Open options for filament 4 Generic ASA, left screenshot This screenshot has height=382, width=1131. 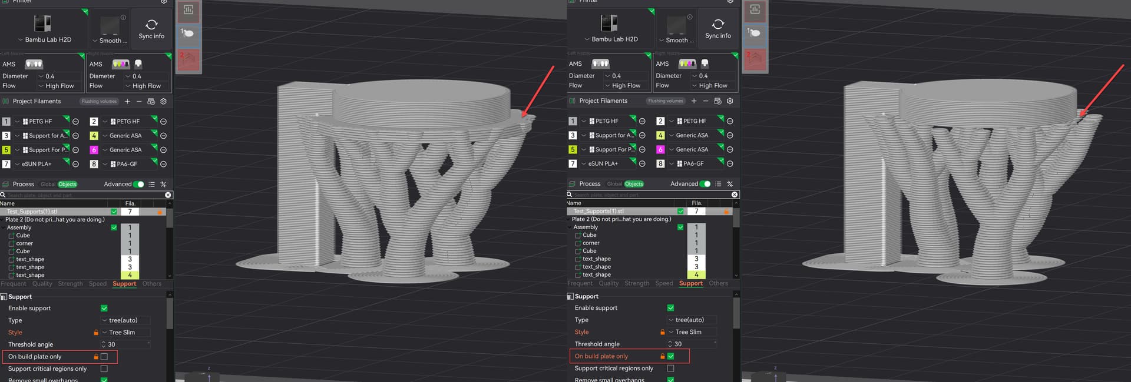[163, 135]
